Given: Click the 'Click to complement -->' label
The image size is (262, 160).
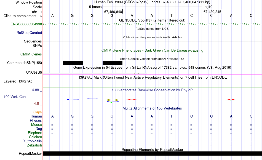Looking at the screenshot, I should pos(23,16).
